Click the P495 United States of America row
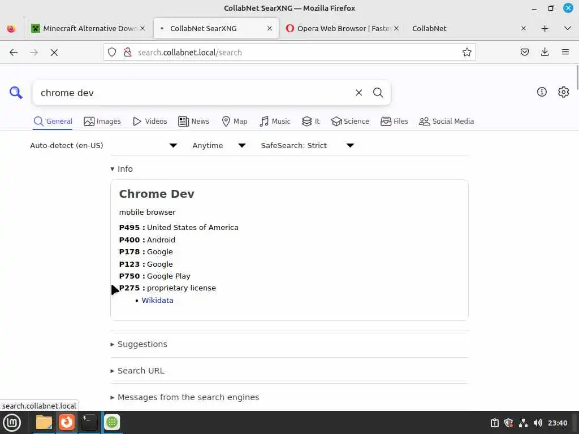This screenshot has width=579, height=434. [x=179, y=227]
